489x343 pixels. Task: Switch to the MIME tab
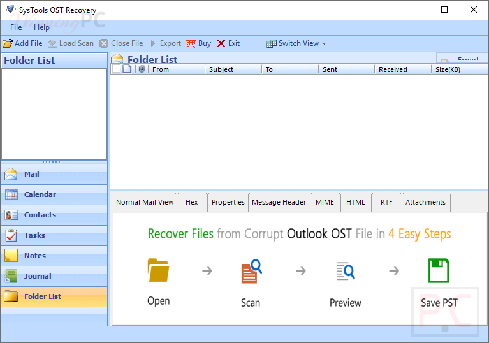pyautogui.click(x=325, y=202)
